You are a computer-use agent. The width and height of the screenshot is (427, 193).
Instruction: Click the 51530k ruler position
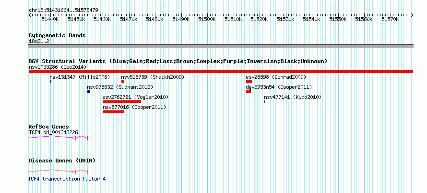[285, 19]
